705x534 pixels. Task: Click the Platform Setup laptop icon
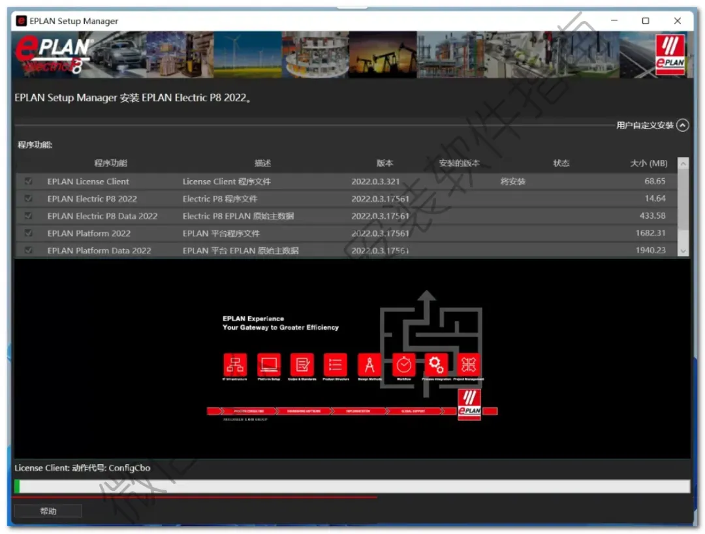(x=269, y=364)
